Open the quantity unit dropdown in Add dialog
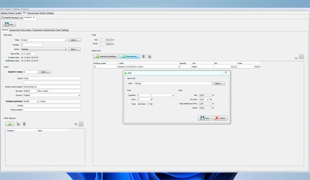Screen dimensions: 310x180 pos(172,95)
